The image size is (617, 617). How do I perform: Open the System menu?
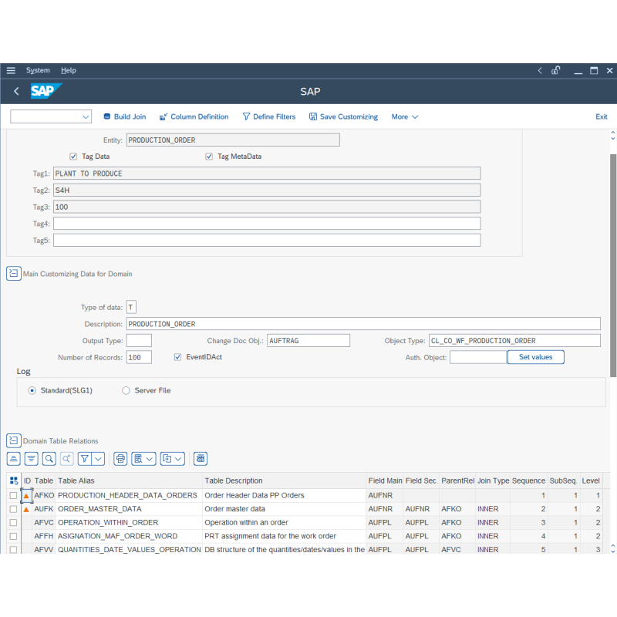coord(38,70)
